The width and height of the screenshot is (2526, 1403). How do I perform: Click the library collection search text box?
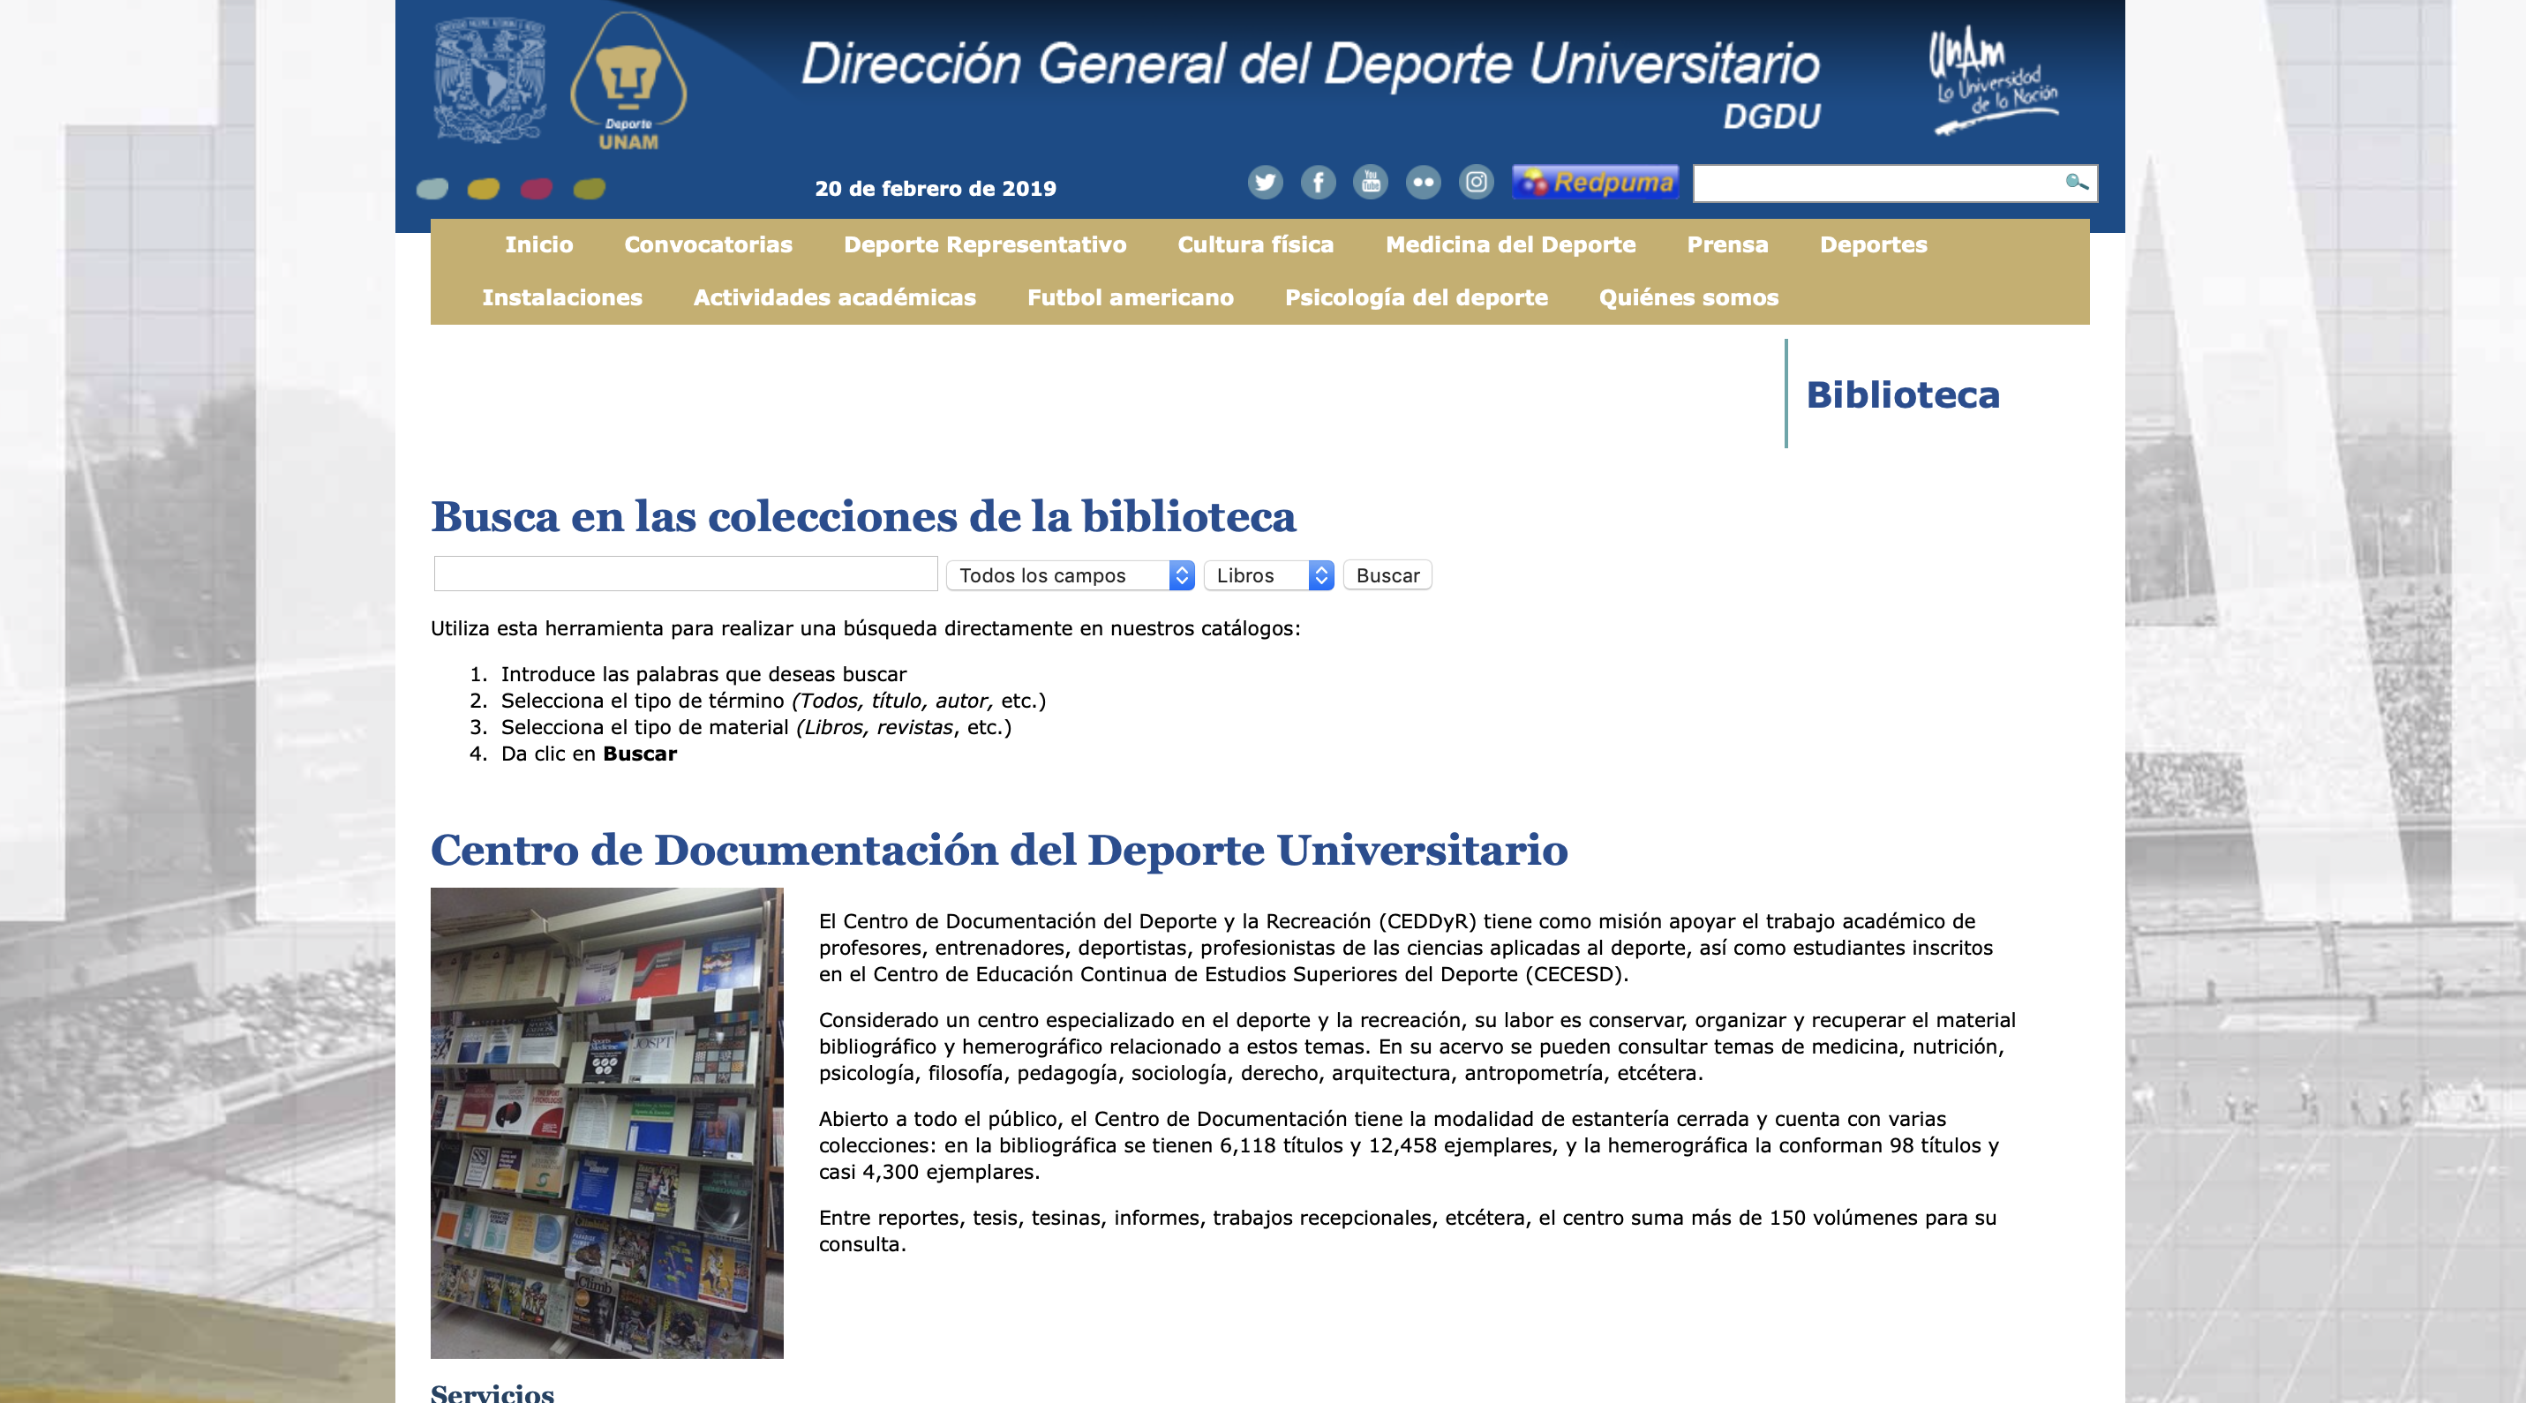686,574
